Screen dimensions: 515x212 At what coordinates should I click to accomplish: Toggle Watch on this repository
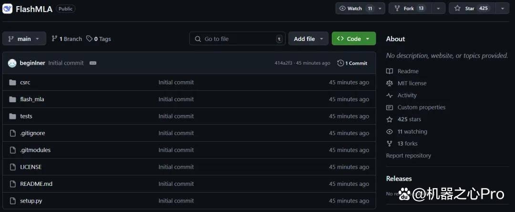click(356, 9)
